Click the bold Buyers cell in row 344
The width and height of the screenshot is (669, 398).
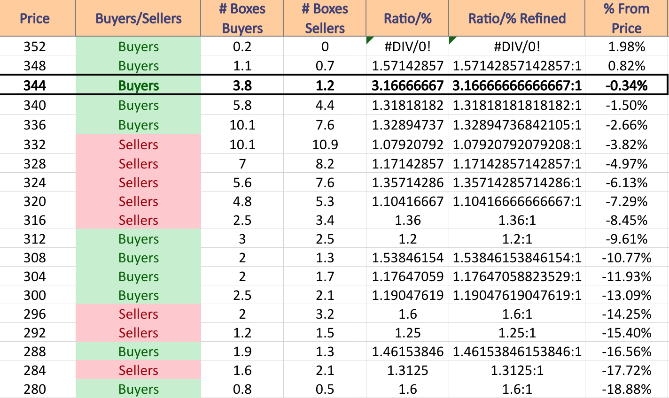point(138,85)
